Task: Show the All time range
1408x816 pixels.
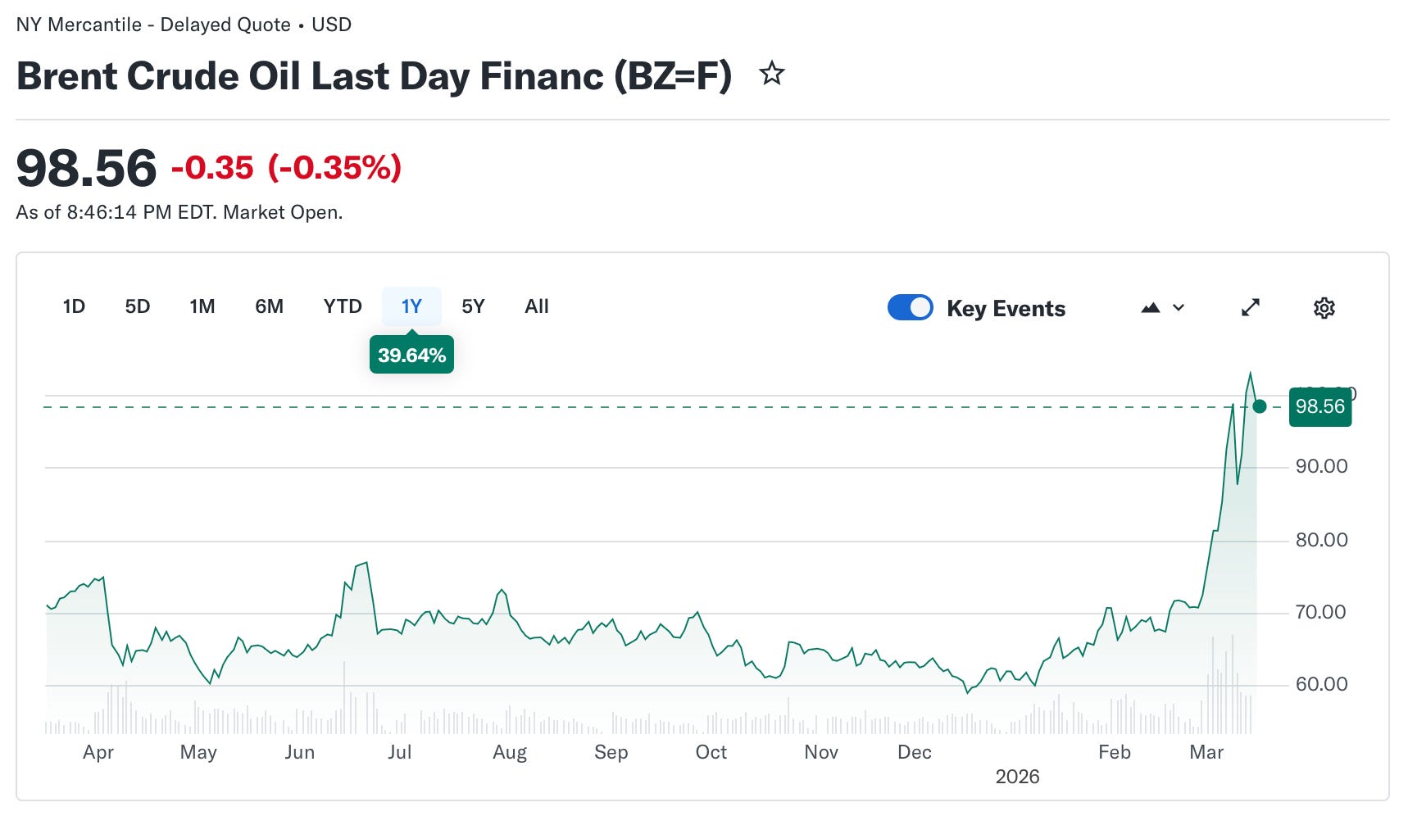Action: 537,306
